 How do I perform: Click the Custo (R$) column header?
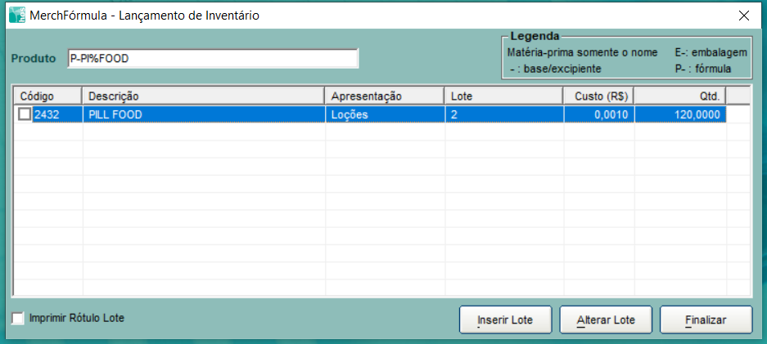598,96
